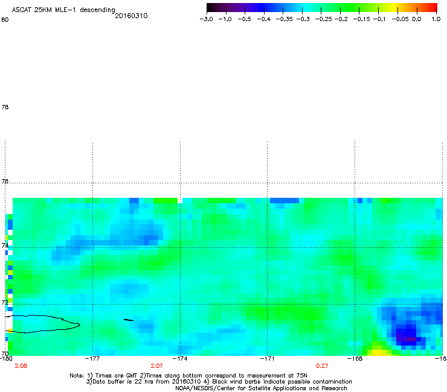Click the -0.3 legend value
Viewport: 447px width, 392px height.
pyautogui.click(x=303, y=19)
